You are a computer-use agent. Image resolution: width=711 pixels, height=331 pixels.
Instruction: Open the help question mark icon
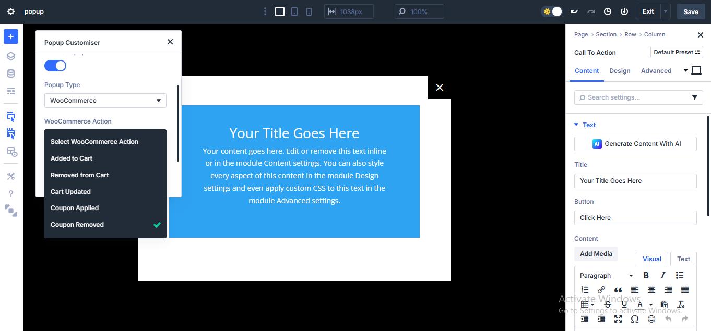(10, 193)
